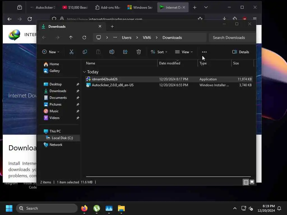Close the Downloads Explorer tab
The image size is (287, 215).
tap(100, 26)
